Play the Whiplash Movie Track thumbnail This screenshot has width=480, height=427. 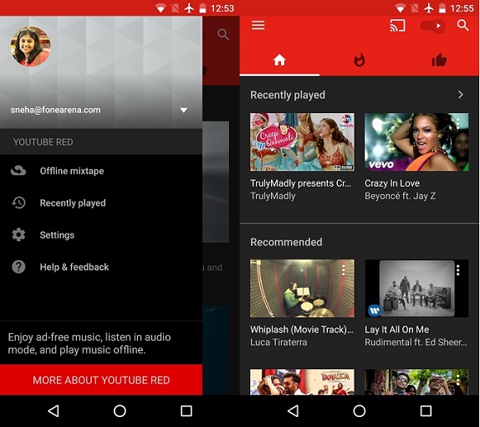pos(302,289)
